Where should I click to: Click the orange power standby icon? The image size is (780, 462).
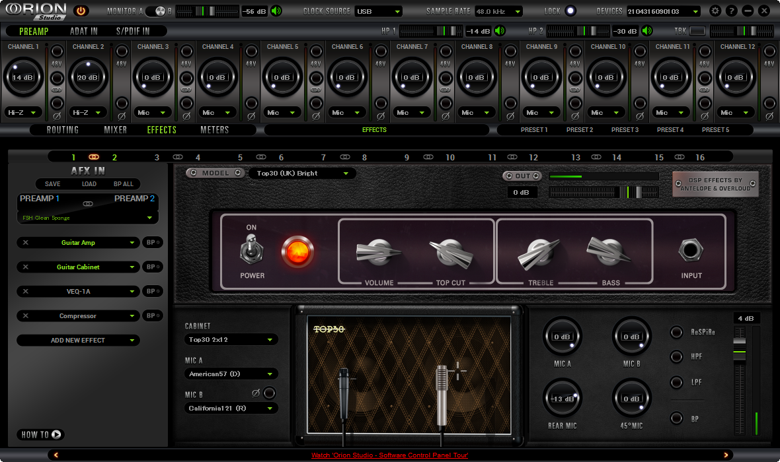pyautogui.click(x=81, y=11)
